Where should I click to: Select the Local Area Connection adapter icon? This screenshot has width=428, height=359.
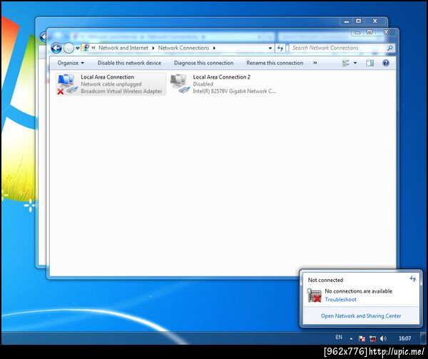click(x=68, y=84)
